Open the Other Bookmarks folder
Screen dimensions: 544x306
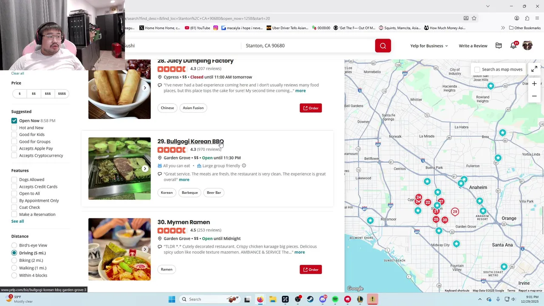pos(524,28)
